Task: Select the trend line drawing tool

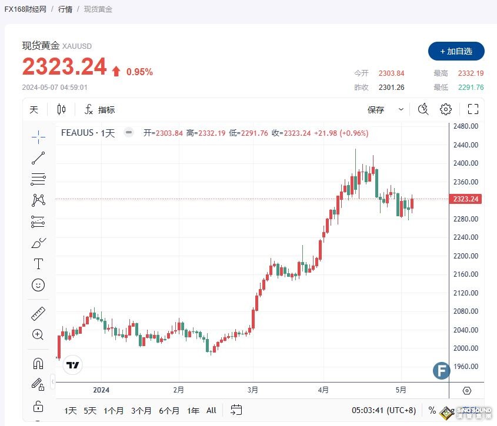Action: point(38,157)
